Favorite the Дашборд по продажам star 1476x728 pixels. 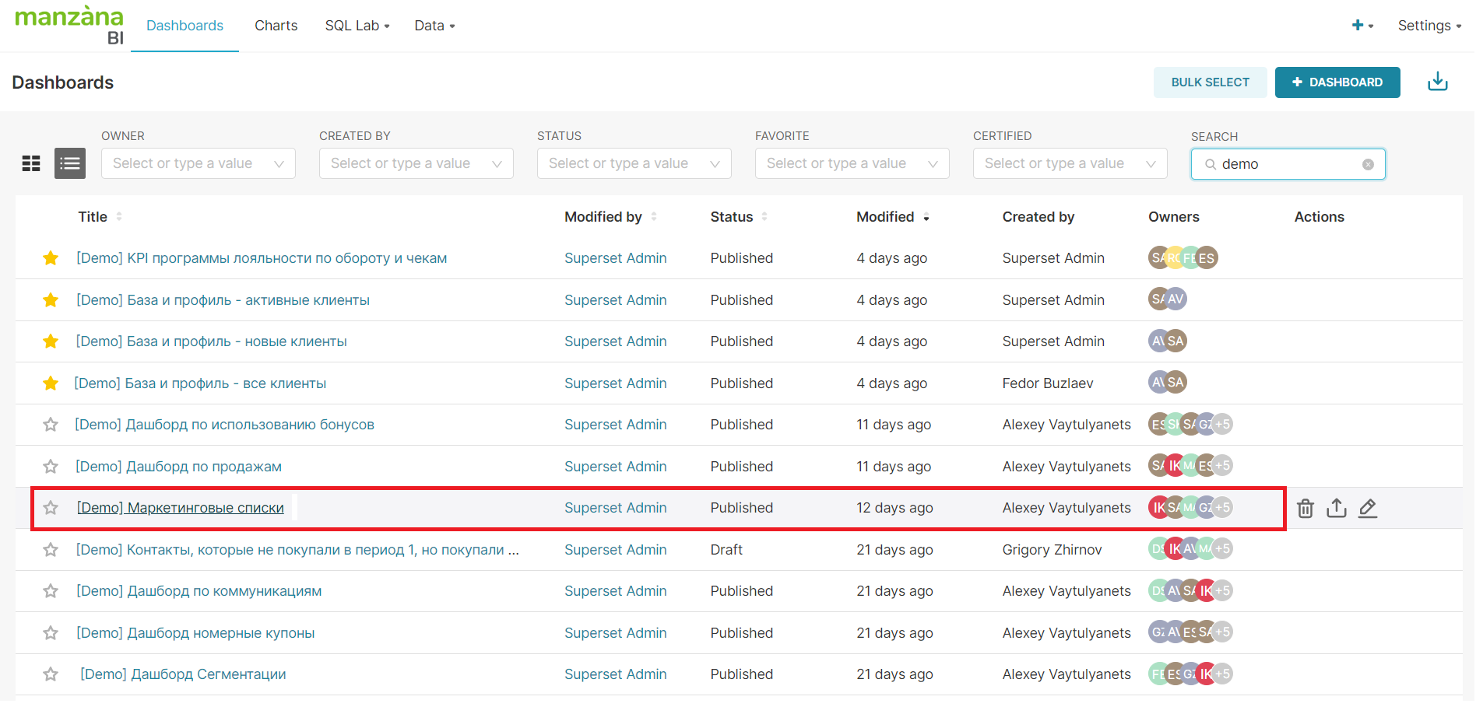pyautogui.click(x=51, y=467)
